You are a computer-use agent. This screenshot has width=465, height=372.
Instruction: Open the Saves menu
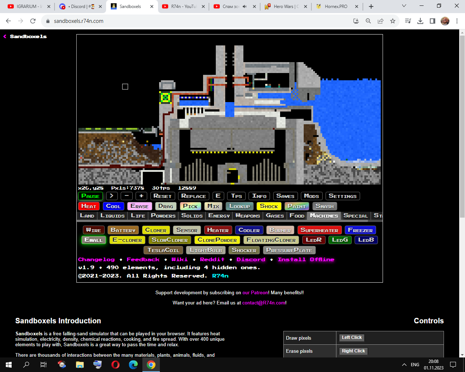(x=285, y=196)
